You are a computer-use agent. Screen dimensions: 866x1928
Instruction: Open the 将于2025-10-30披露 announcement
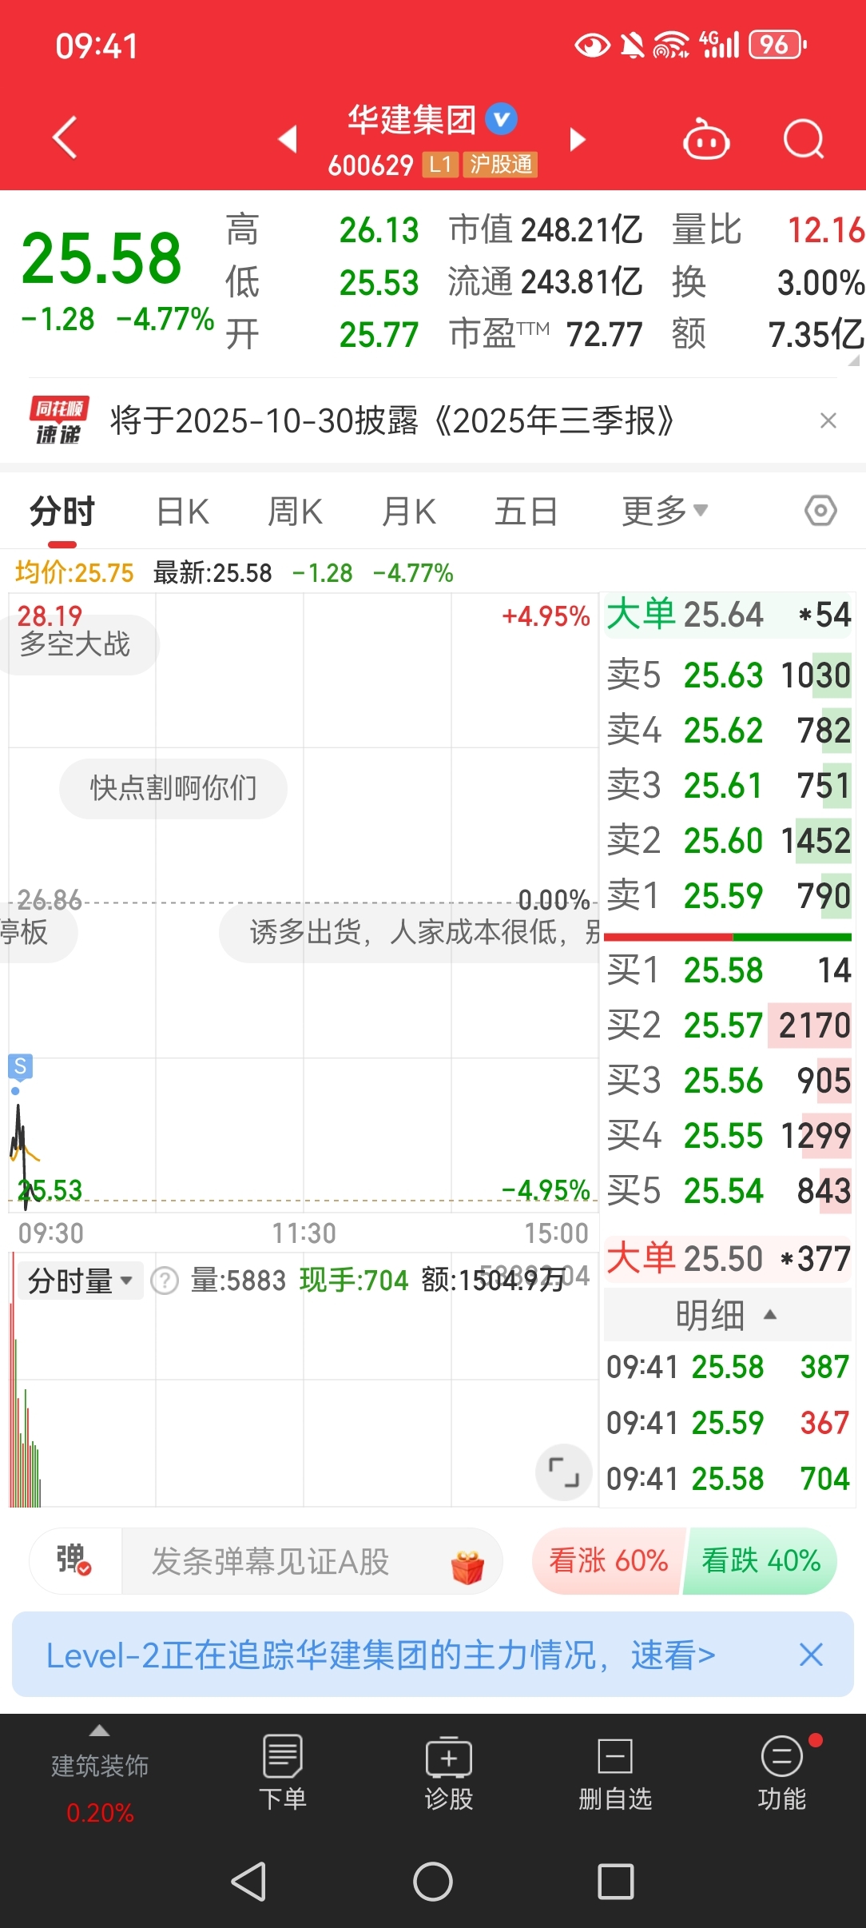click(x=391, y=420)
